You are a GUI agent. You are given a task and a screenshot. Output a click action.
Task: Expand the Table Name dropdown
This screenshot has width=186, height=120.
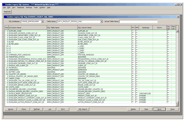101,21
